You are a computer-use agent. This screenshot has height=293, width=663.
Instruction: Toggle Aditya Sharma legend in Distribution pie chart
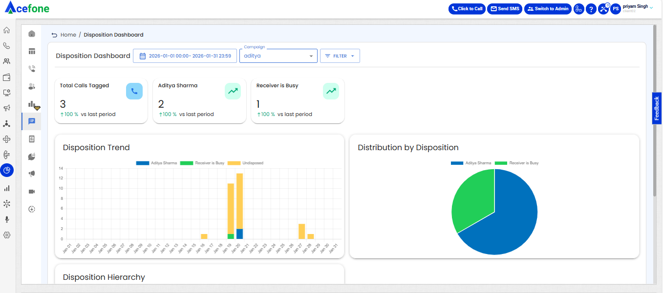click(x=471, y=163)
